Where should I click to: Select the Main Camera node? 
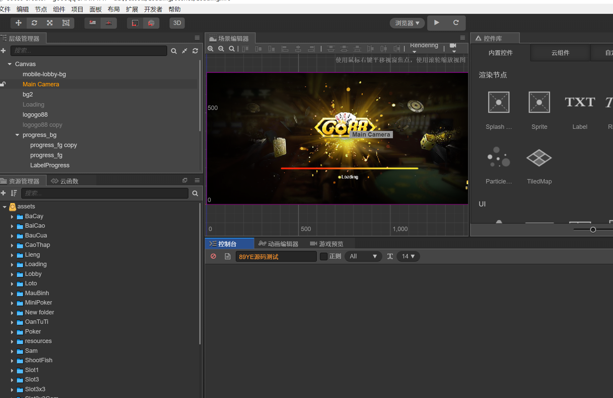tap(41, 84)
